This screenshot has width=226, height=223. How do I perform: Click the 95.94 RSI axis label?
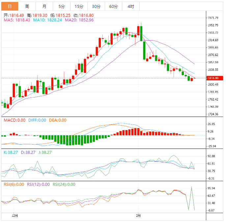211,188
